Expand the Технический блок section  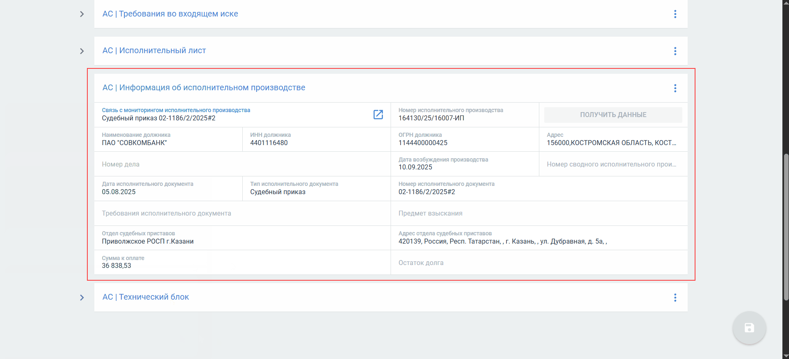coord(82,298)
